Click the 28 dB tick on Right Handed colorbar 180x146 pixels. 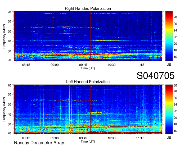pos(175,17)
